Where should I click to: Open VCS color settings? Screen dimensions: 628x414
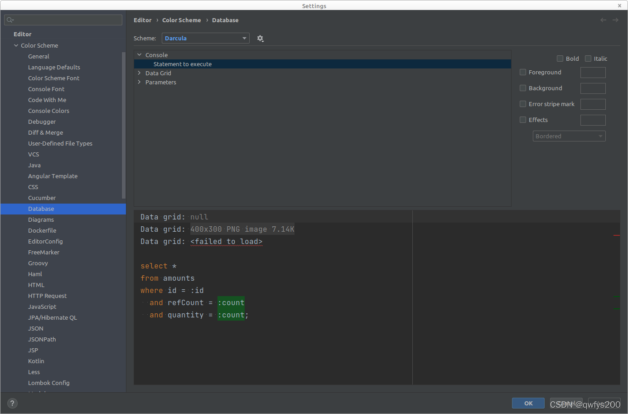pos(34,154)
